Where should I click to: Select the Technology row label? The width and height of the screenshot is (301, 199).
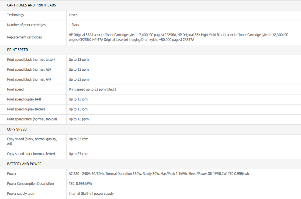16,15
